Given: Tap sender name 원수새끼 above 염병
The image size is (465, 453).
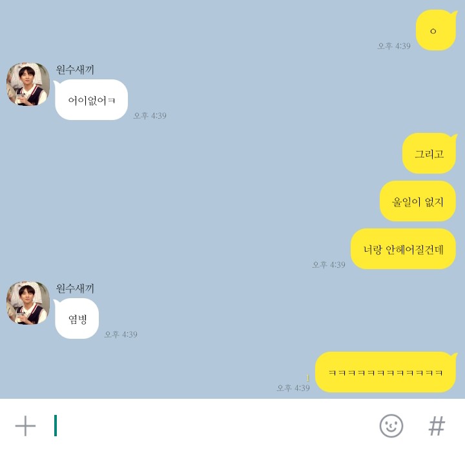Looking at the screenshot, I should pos(75,288).
